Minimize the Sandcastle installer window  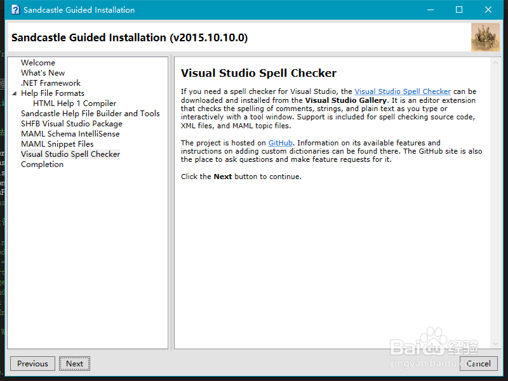point(431,10)
